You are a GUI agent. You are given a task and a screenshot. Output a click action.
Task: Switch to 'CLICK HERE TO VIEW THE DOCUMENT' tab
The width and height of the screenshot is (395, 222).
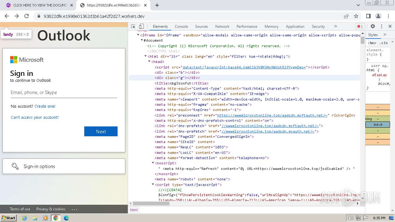(x=40, y=5)
